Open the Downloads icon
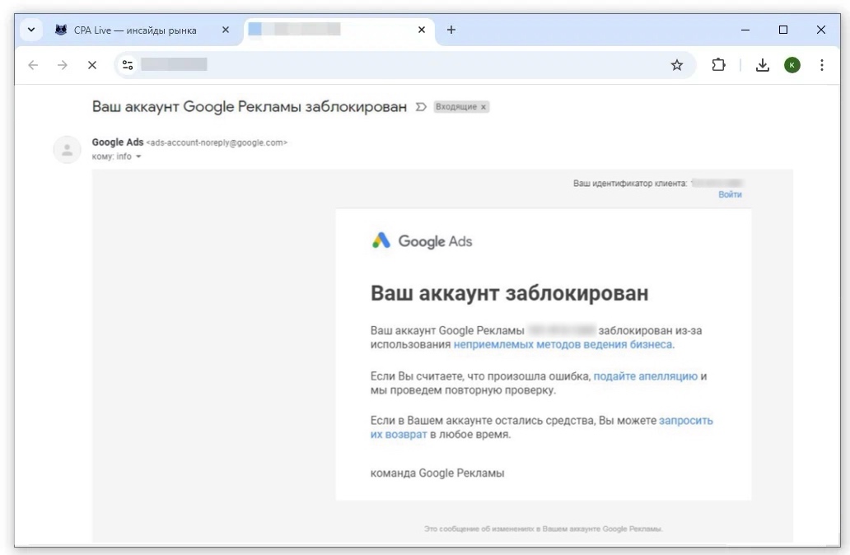Image resolution: width=850 pixels, height=555 pixels. tap(762, 65)
